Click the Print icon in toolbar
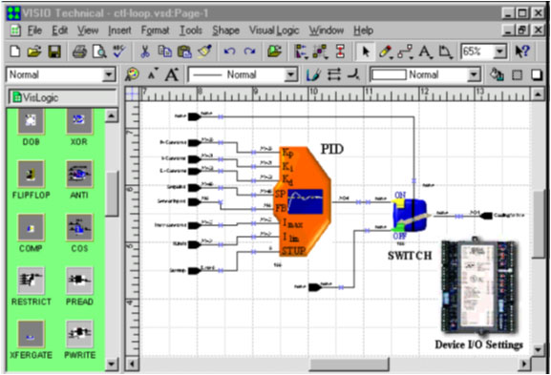The height and width of the screenshot is (375, 551). tap(79, 52)
